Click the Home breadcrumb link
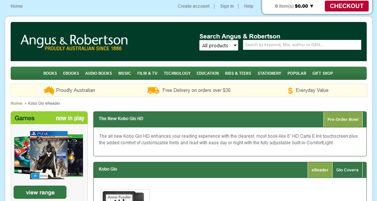The height and width of the screenshot is (201, 377). [17, 103]
